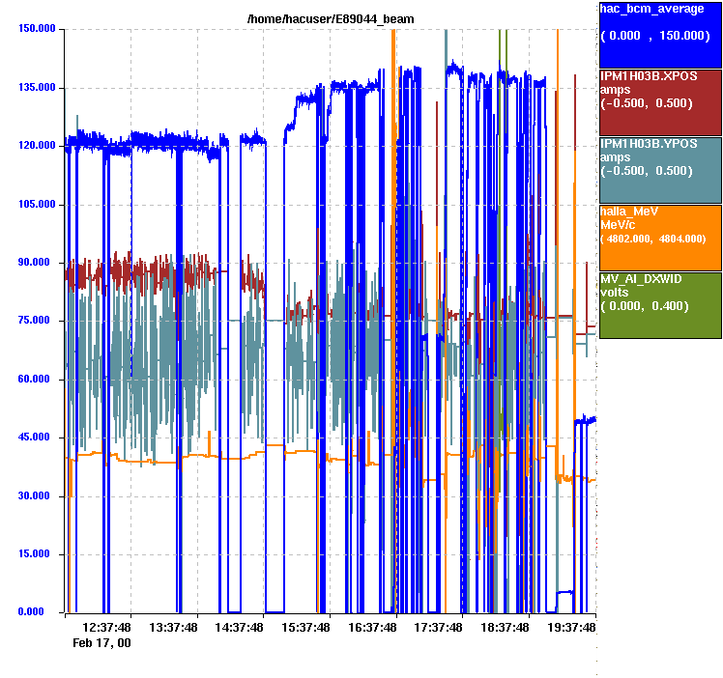Select the 16:37:48 time axis label

372,627
